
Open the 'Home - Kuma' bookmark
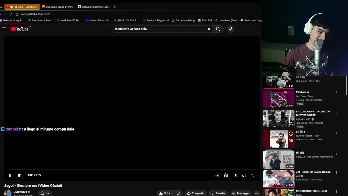coord(98,20)
